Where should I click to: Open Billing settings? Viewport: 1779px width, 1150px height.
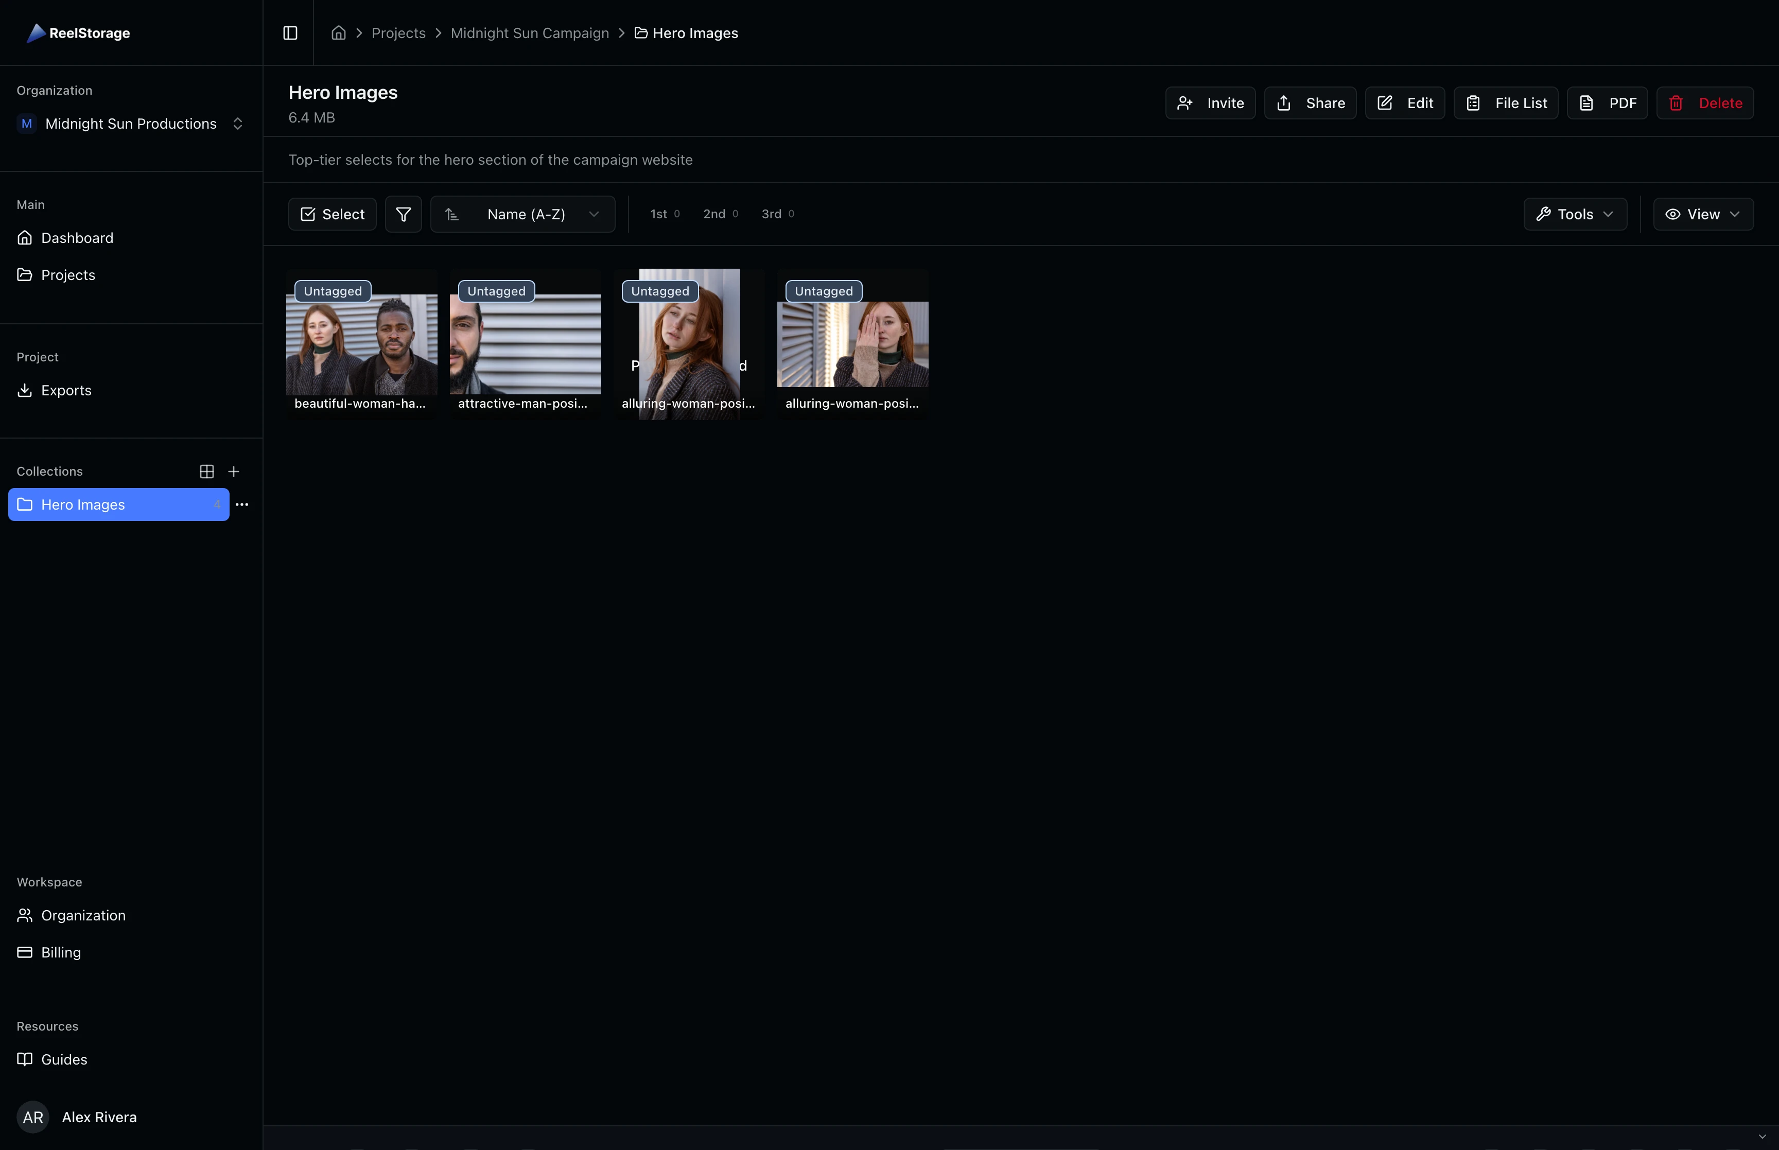pos(60,952)
